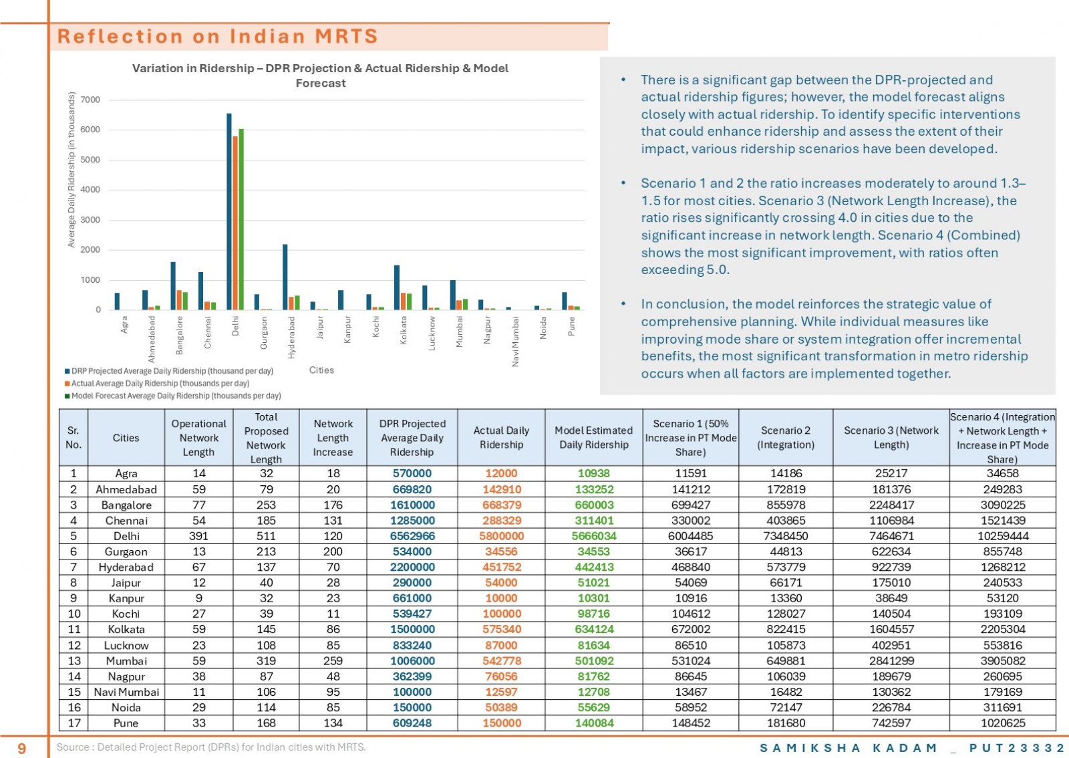Click the 'Chennai' cell in the table
Image resolution: width=1069 pixels, height=758 pixels.
pyautogui.click(x=126, y=520)
